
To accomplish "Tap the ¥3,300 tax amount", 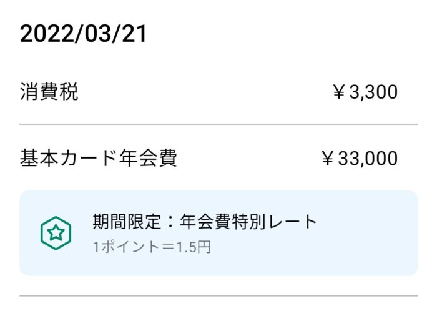I will [365, 92].
